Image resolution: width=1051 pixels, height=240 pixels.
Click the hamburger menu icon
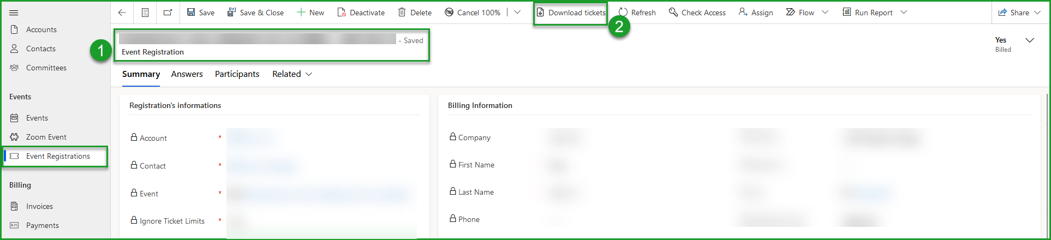(14, 13)
